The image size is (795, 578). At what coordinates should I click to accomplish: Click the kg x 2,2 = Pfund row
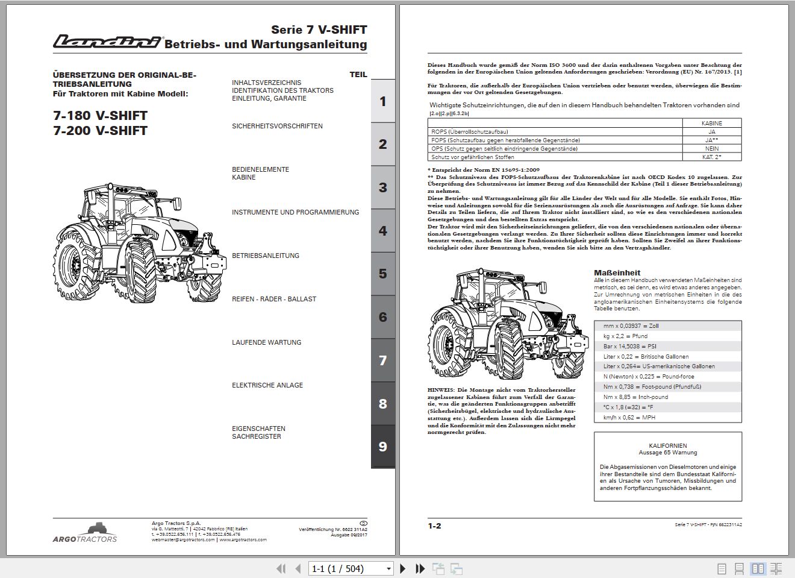(668, 336)
